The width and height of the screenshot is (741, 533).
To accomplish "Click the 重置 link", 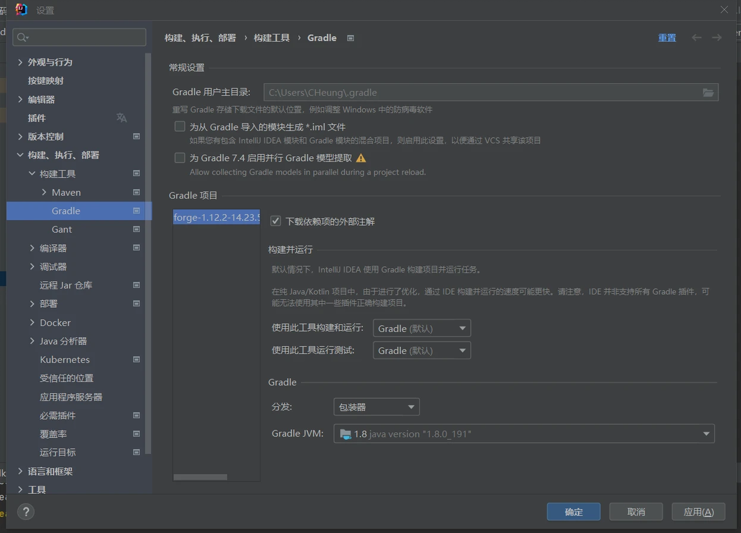I will pos(667,38).
